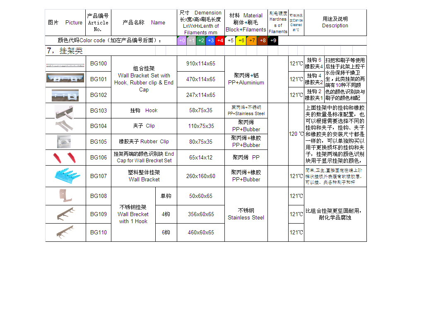Click the 247x114x65 dimension cell

click(x=201, y=95)
